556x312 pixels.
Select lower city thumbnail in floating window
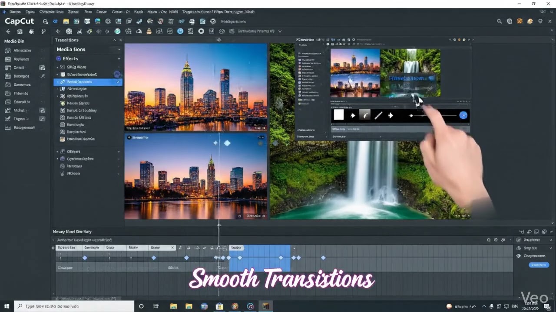(x=355, y=85)
